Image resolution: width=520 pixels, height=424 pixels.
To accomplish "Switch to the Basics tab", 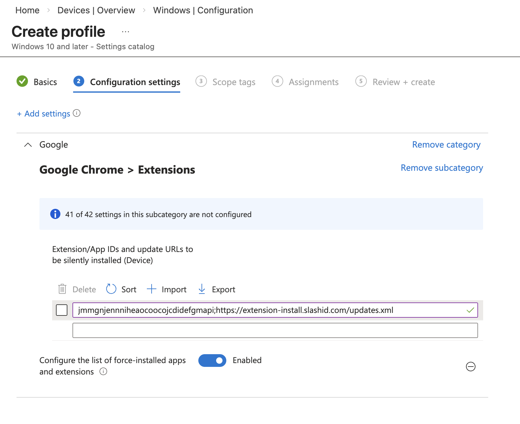I will point(45,82).
